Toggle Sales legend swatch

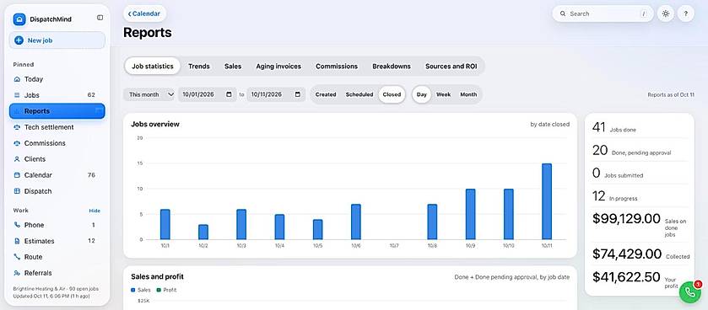click(x=132, y=290)
